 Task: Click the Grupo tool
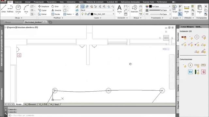coord(175,9)
